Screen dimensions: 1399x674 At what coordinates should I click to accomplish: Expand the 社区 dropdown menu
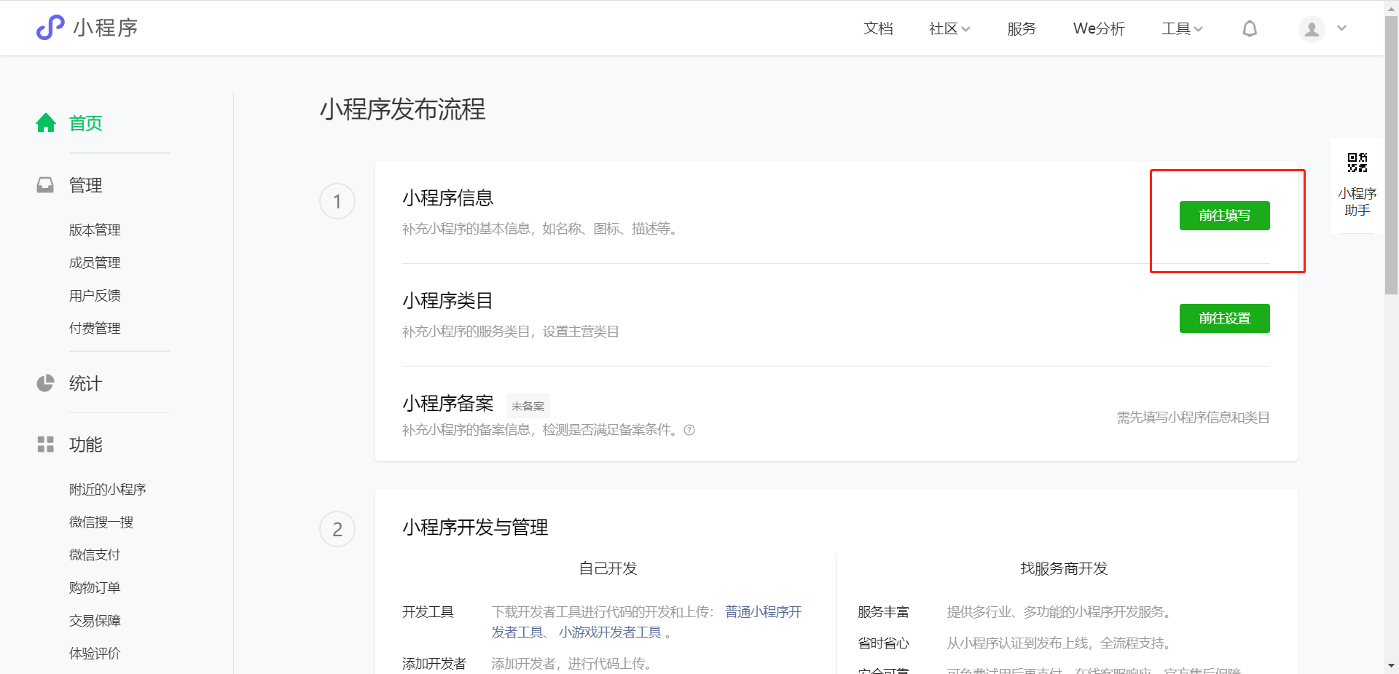(949, 28)
